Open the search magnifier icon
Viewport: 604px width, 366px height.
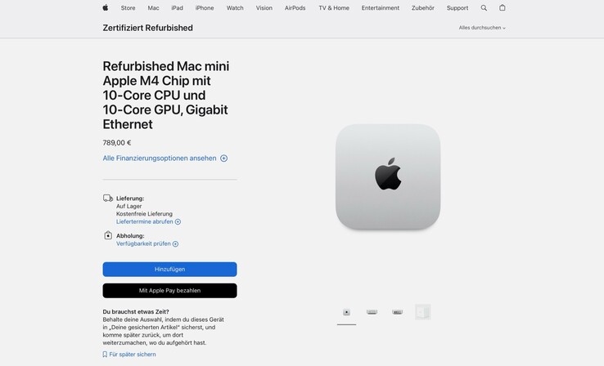point(484,7)
